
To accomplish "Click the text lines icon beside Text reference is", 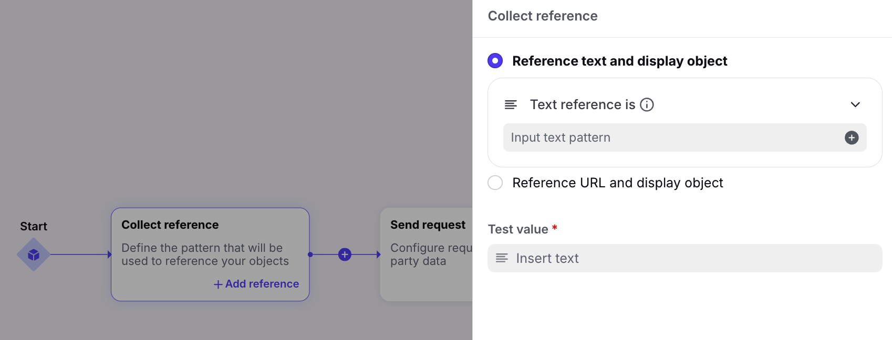I will coord(511,104).
